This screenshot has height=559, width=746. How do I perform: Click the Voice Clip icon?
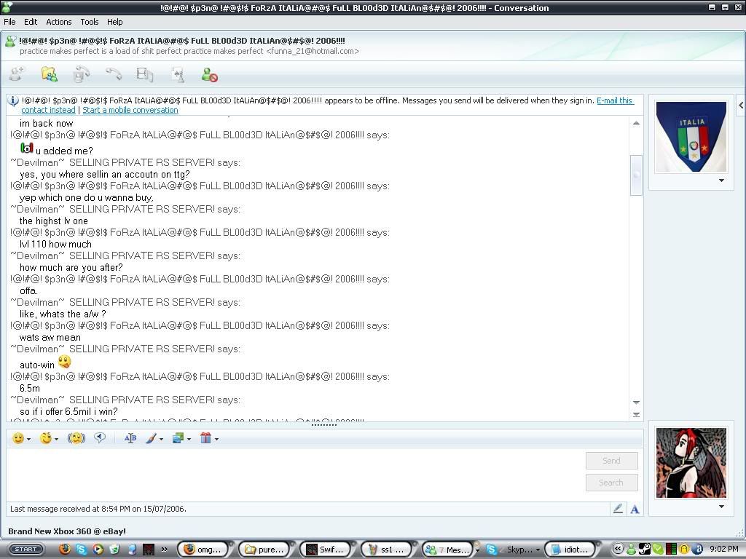pos(100,438)
